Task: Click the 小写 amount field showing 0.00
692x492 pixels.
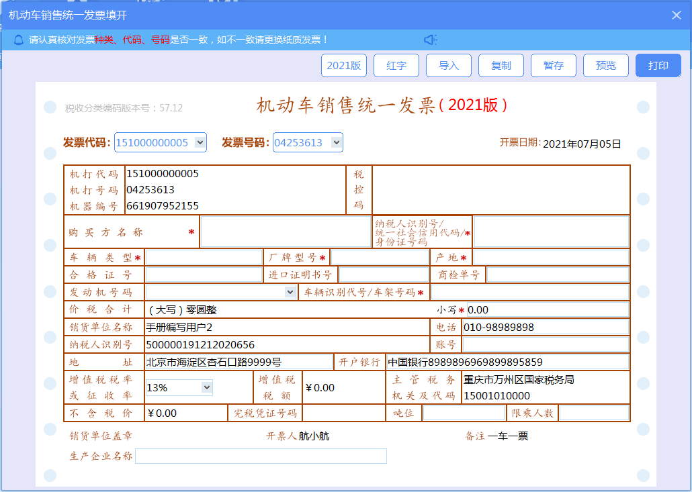Action: pos(548,309)
